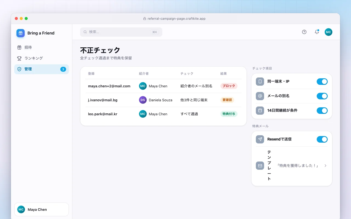Click the badge count 3 on 管理

(x=63, y=69)
